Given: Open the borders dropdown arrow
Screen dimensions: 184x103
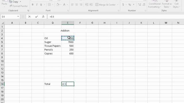Looking at the screenshot, I should [x=53, y=5].
